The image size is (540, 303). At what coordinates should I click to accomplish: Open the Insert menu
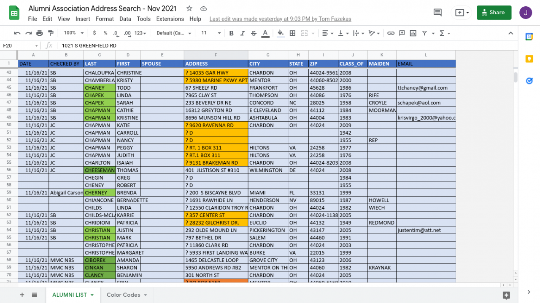click(83, 19)
